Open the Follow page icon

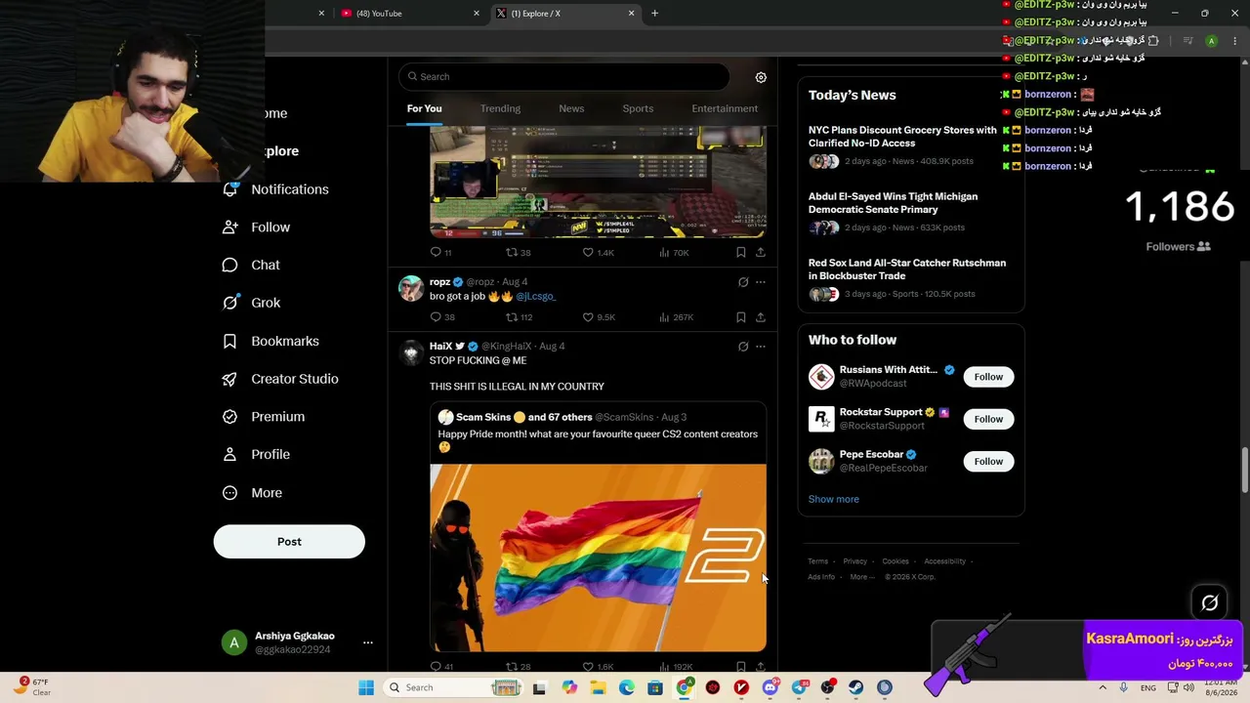tap(230, 227)
